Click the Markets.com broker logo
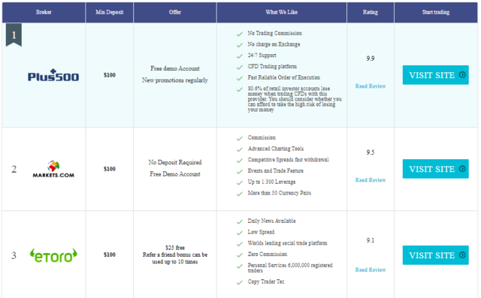481x298 pixels. pyautogui.click(x=53, y=169)
